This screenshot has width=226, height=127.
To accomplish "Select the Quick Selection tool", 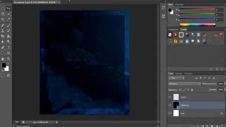I will [x=8, y=14].
